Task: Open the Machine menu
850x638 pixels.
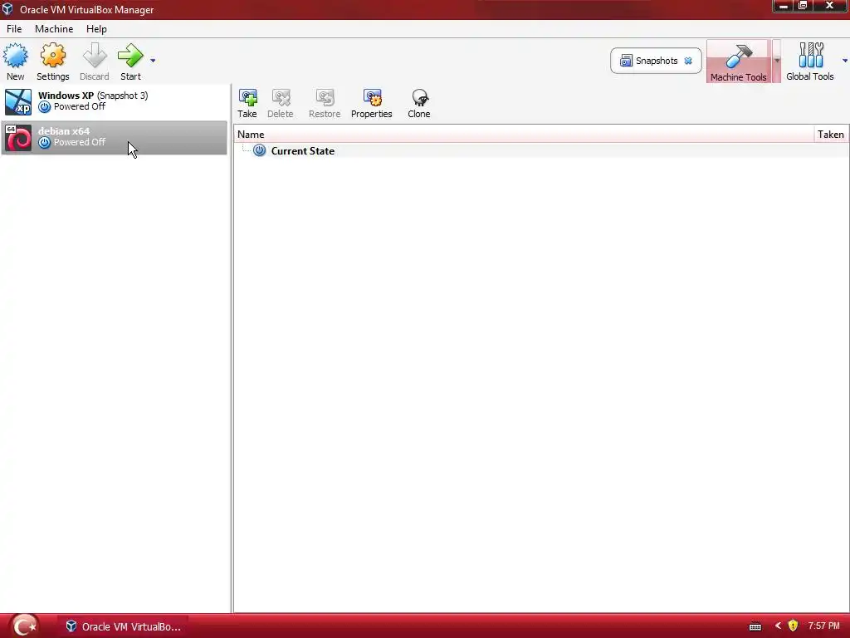Action: [54, 29]
